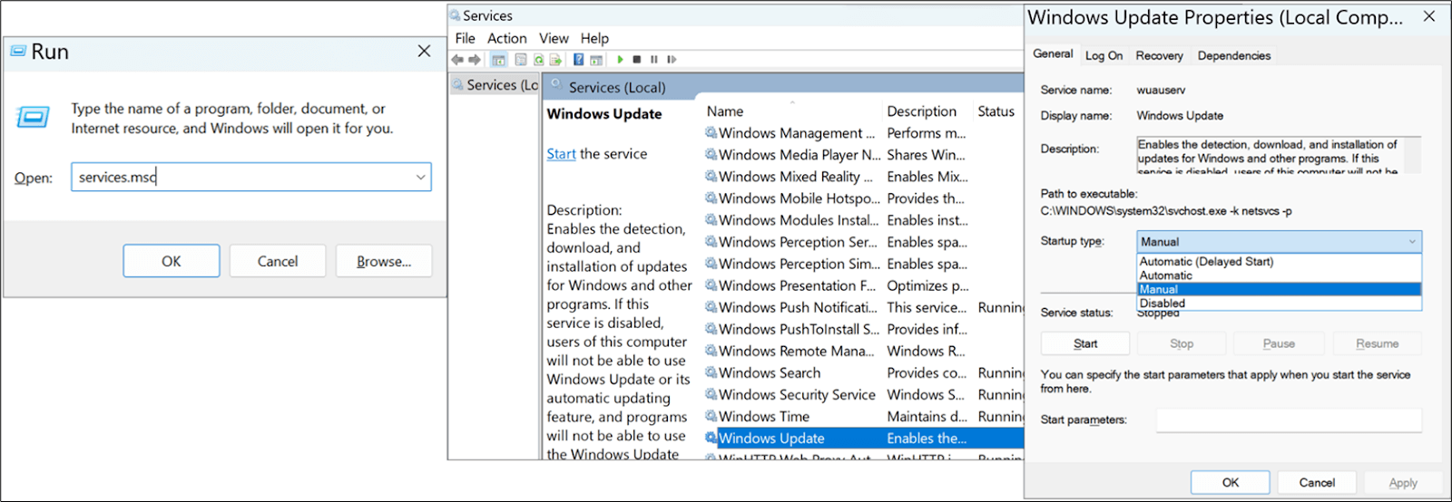The image size is (1452, 502).
Task: Switch to the Log On tab
Action: pyautogui.click(x=1104, y=56)
